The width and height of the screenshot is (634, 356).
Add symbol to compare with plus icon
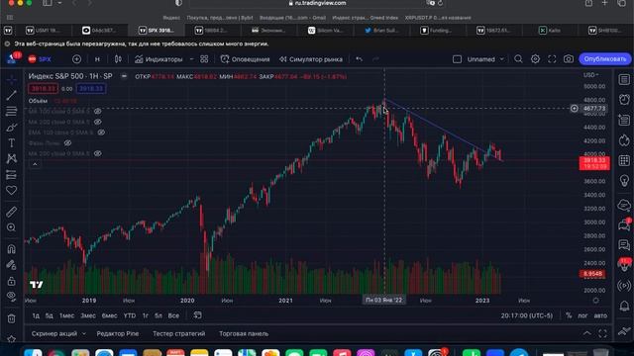pyautogui.click(x=76, y=59)
